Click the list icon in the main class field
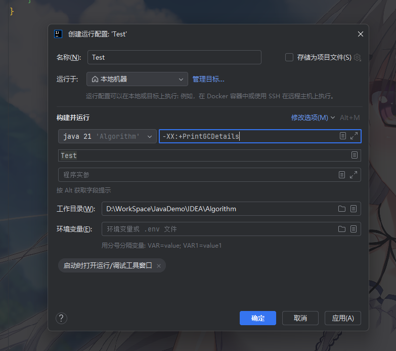This screenshot has height=351, width=396. coord(354,155)
